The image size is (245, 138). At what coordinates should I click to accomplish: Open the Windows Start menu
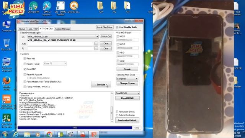[x=4, y=135]
